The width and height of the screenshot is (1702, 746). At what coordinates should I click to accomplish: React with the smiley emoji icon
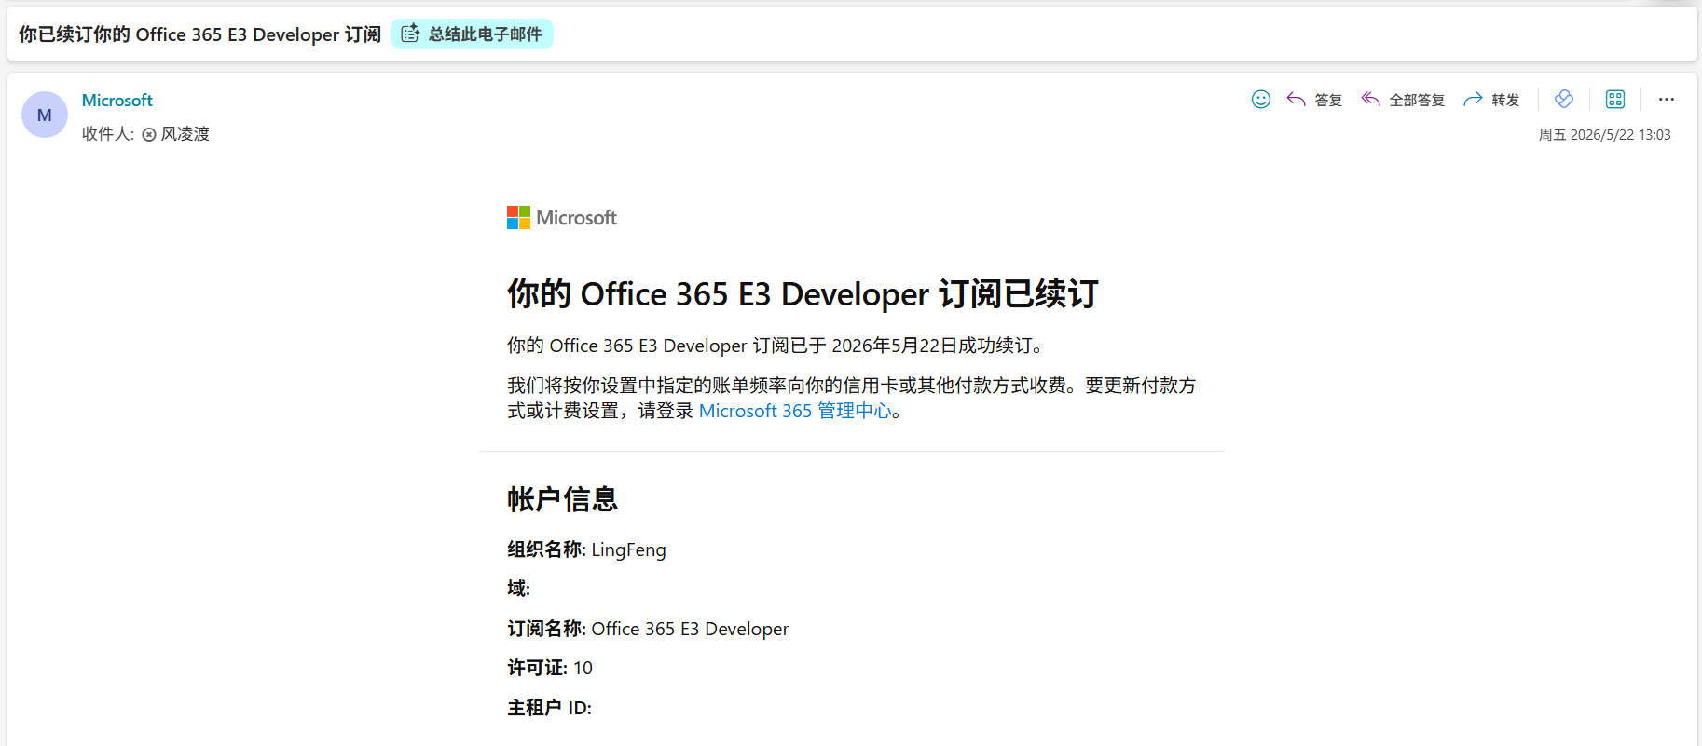click(1261, 100)
